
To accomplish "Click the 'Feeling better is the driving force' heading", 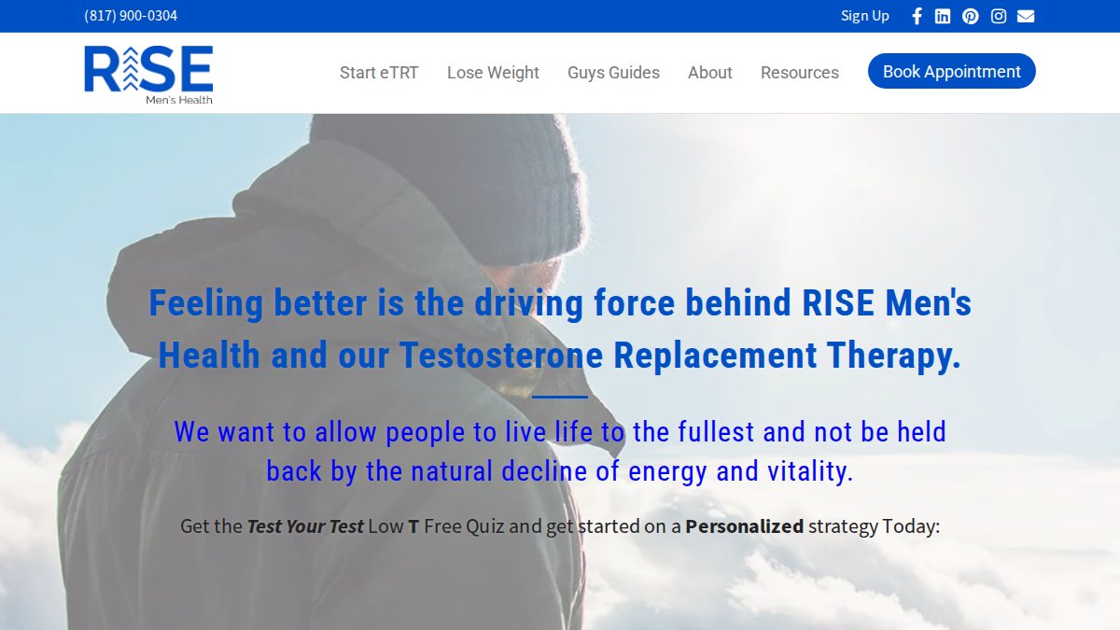I will 560,329.
